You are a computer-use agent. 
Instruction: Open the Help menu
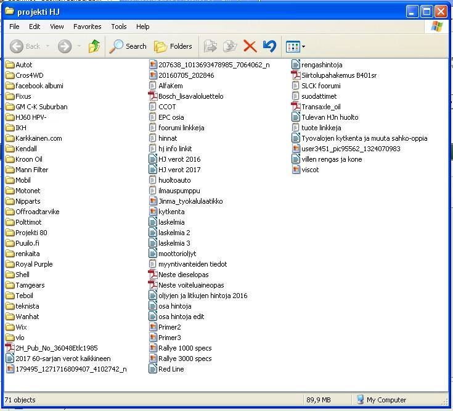(x=143, y=27)
